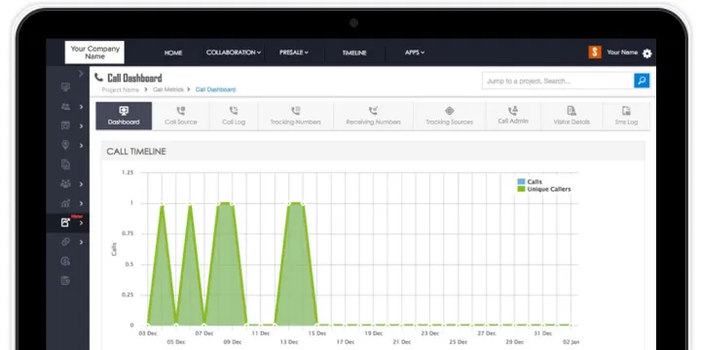Viewport: 701px width, 350px height.
Task: Click the settings gear icon
Action: (646, 53)
